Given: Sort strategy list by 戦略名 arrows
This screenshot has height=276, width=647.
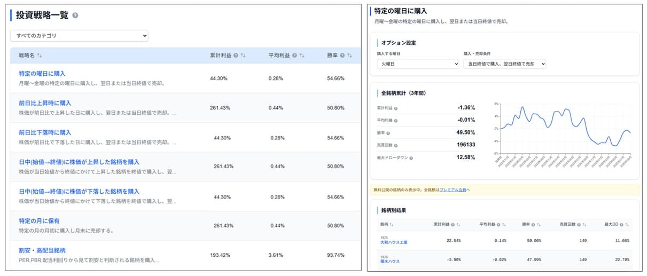Looking at the screenshot, I should pos(40,56).
